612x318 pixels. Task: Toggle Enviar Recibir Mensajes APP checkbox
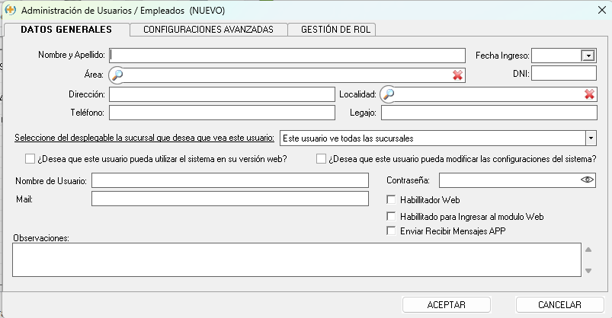pos(392,231)
